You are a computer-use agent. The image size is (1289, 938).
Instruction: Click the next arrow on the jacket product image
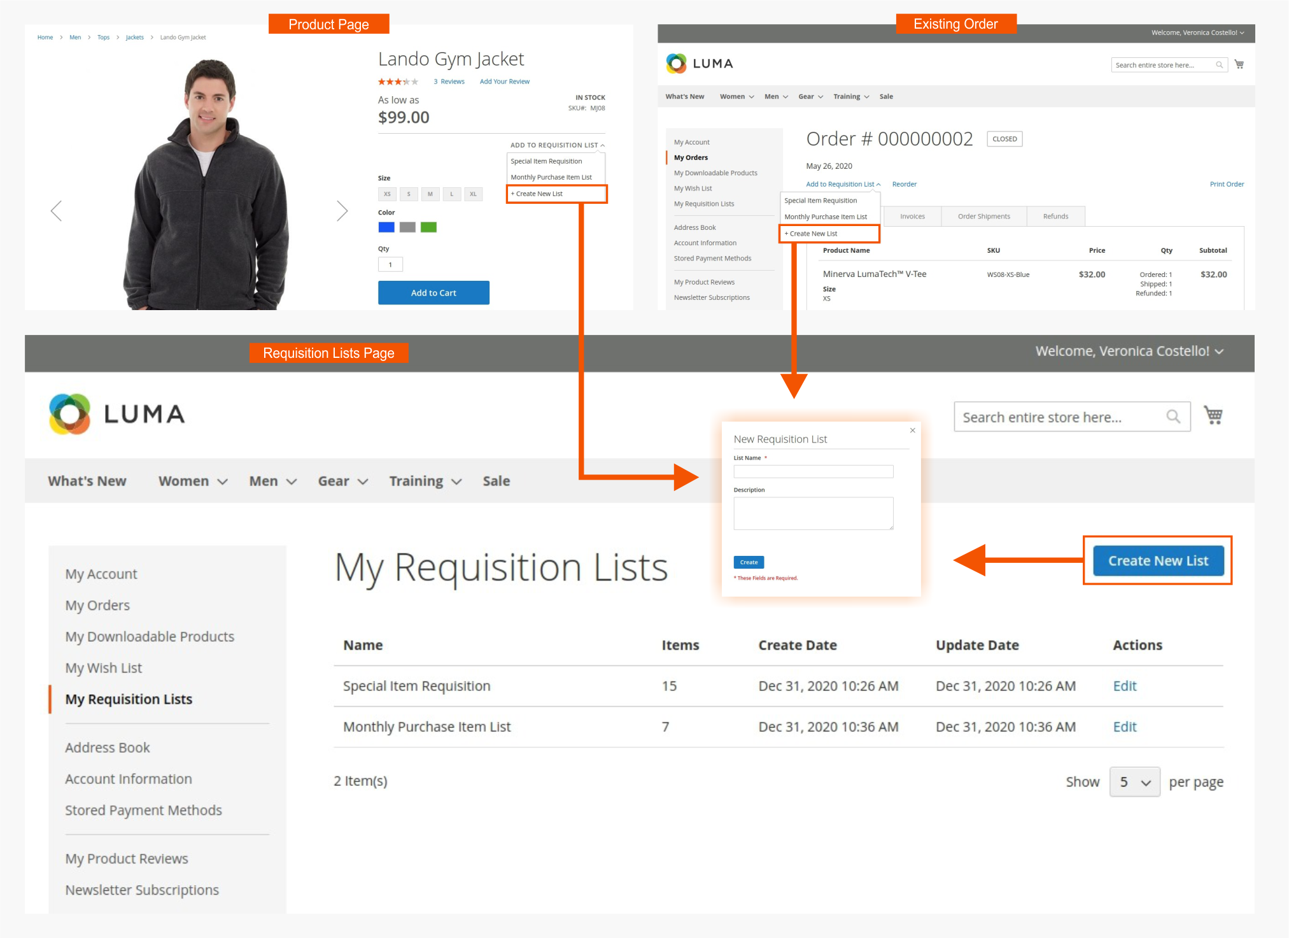(x=342, y=210)
